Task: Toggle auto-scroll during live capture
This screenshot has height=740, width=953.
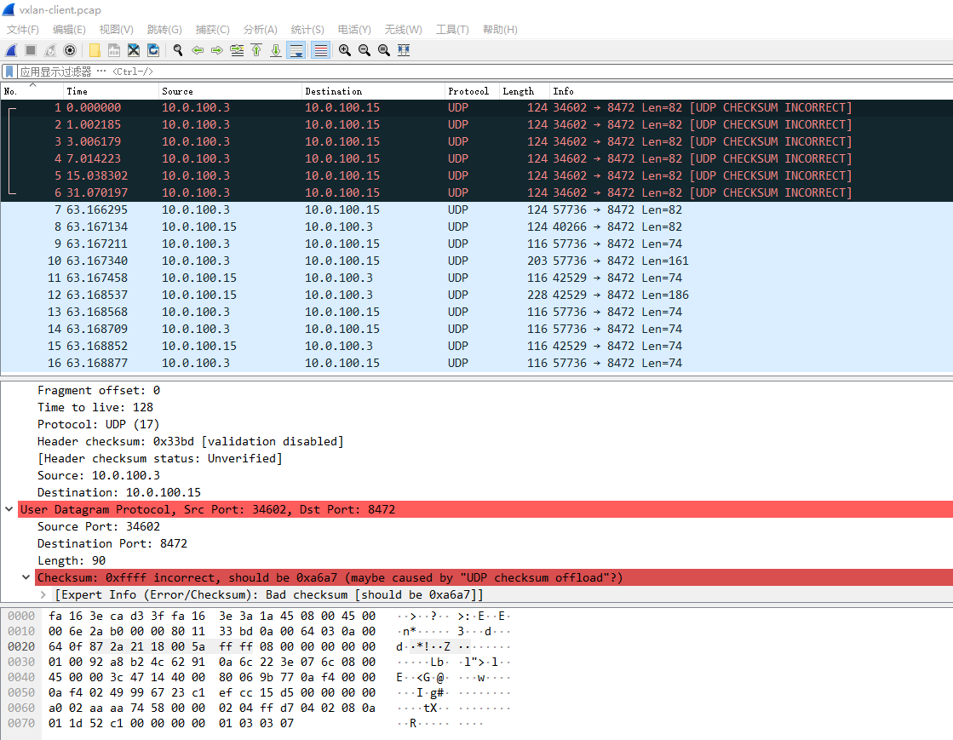Action: click(x=296, y=50)
